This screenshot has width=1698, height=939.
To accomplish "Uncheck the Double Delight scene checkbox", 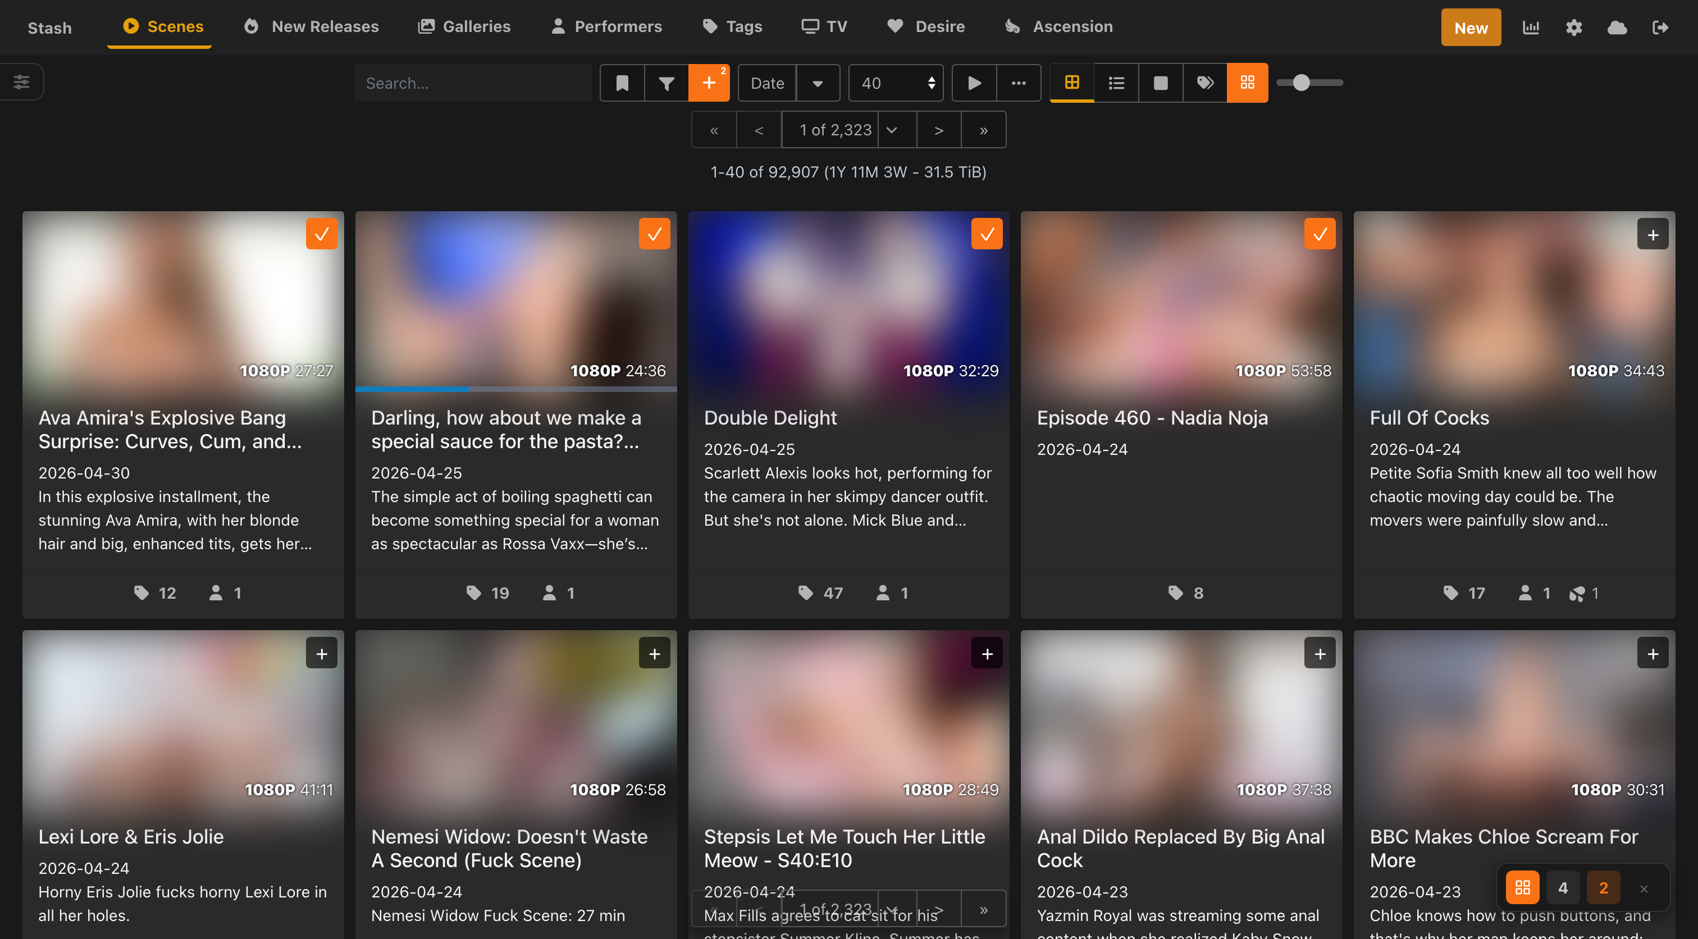I will pyautogui.click(x=987, y=234).
